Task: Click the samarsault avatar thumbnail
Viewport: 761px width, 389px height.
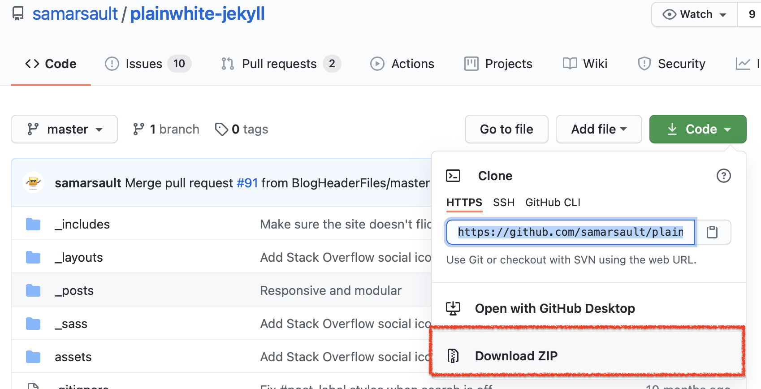Action: click(33, 182)
